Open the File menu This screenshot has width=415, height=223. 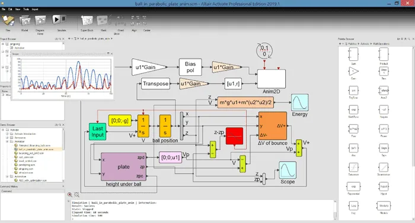(4, 9)
